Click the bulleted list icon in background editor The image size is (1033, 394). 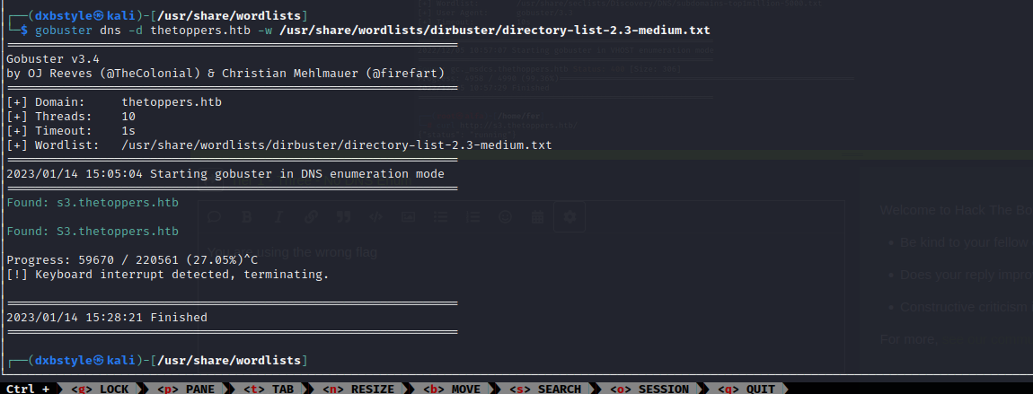click(441, 217)
